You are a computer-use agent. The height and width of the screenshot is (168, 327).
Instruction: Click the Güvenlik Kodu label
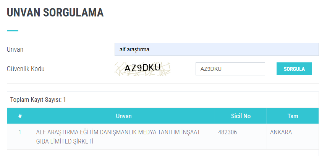pyautogui.click(x=26, y=69)
